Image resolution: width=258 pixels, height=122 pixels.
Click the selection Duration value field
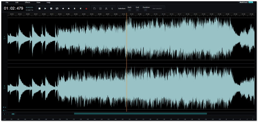click(145, 10)
